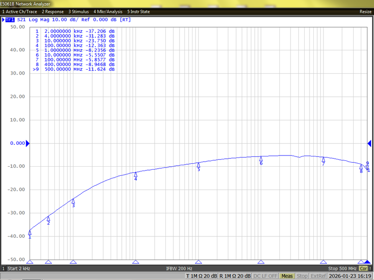Select marker 2 on the curve
The image size is (374, 280).
(x=49, y=218)
